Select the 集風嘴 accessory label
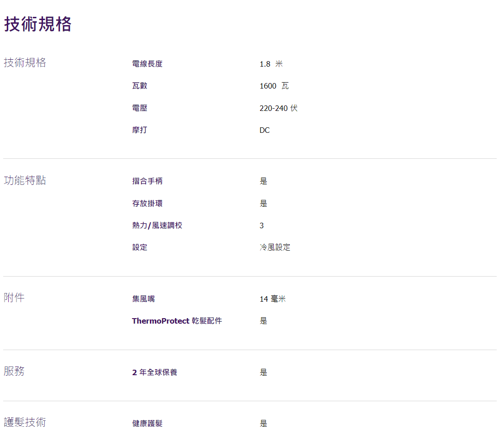Image resolution: width=499 pixels, height=440 pixels. (143, 299)
